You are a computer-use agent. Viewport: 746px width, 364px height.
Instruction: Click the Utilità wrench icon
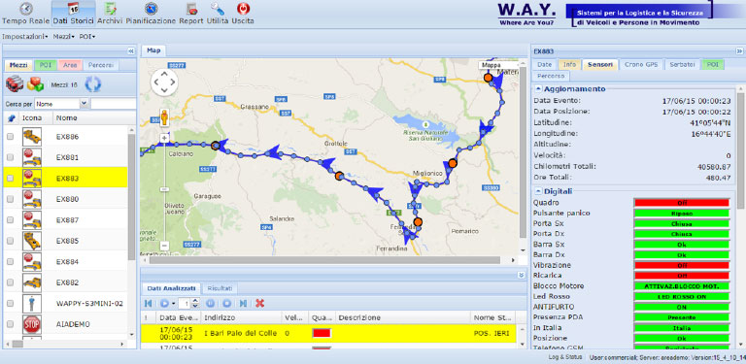[218, 9]
